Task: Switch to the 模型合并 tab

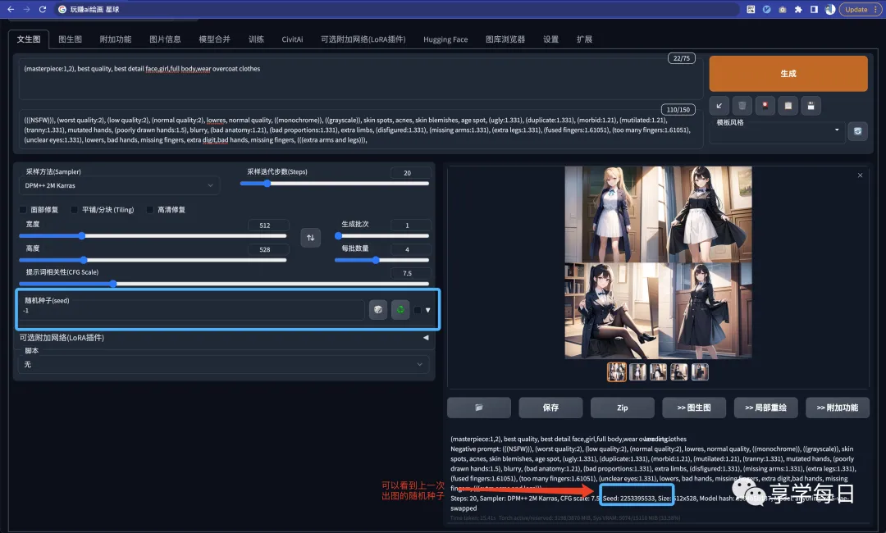Action: point(215,39)
